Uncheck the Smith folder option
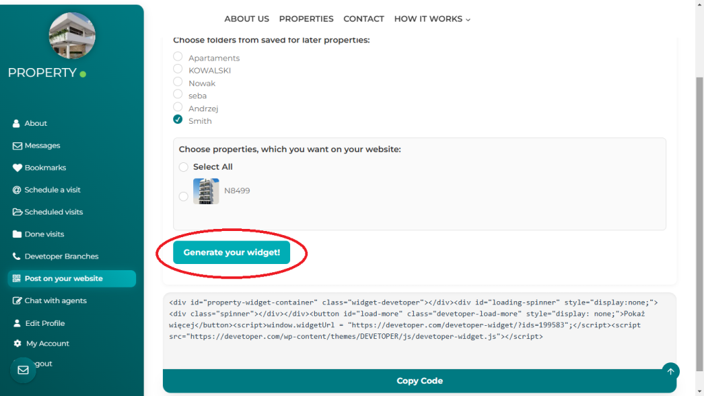The width and height of the screenshot is (704, 396). coord(178,120)
